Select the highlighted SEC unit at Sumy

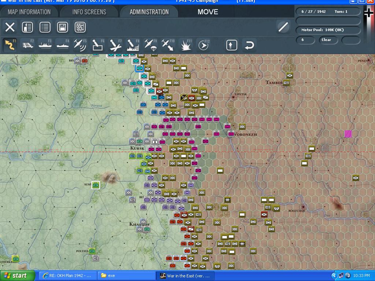click(96, 185)
